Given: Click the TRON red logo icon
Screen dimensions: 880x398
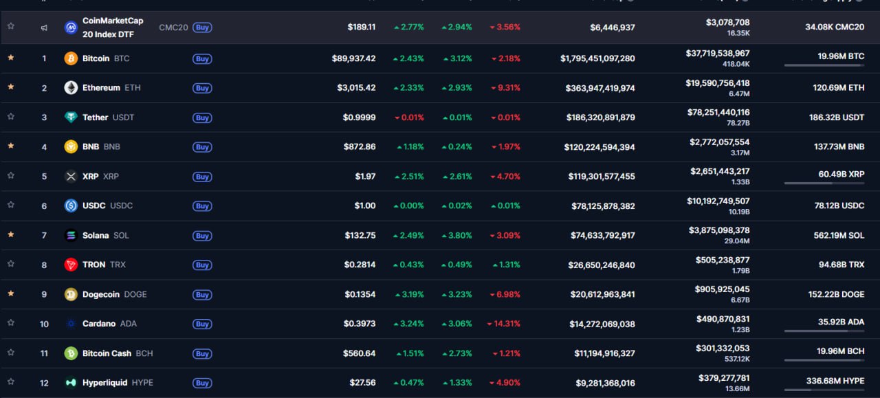Looking at the screenshot, I should pos(71,265).
